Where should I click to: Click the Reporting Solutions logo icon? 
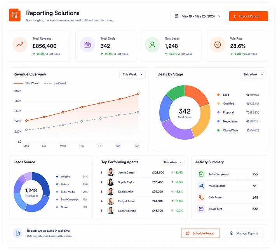pyautogui.click(x=15, y=15)
